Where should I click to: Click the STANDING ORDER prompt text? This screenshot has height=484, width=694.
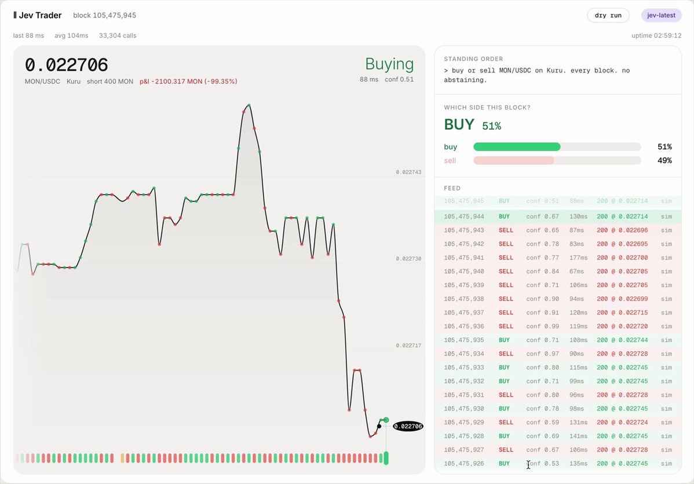(536, 75)
